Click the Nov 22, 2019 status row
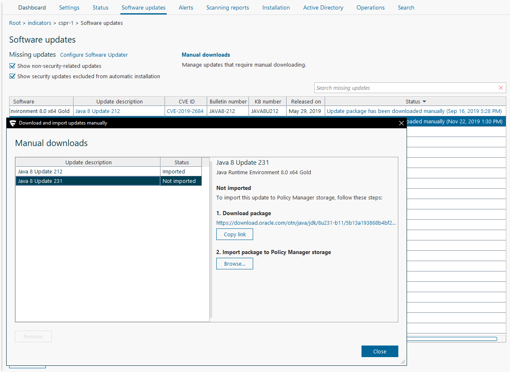The width and height of the screenshot is (510, 372). click(x=456, y=122)
